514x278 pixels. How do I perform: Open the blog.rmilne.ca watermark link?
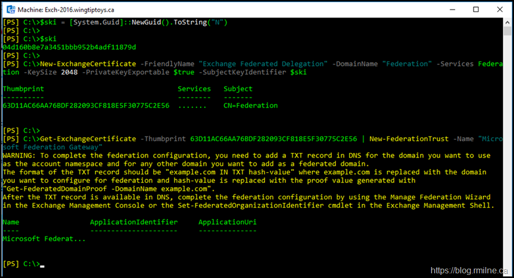469,270
